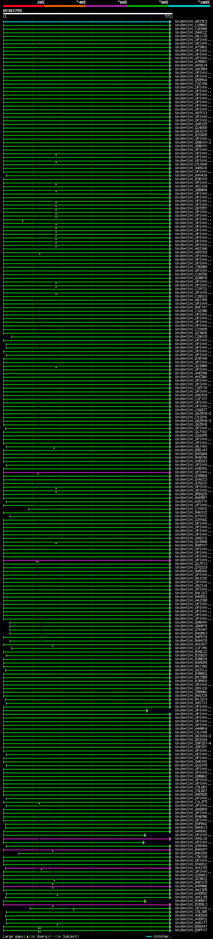The height and width of the screenshot is (939, 213).
Task: Click the UniRef100_Q24DG9 label
Action: tap(191, 128)
